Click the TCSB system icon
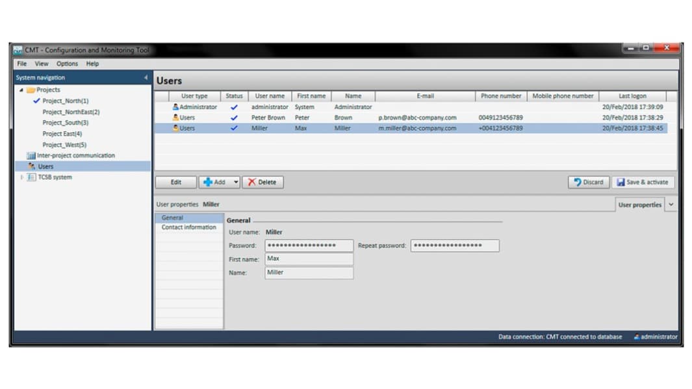 point(31,177)
